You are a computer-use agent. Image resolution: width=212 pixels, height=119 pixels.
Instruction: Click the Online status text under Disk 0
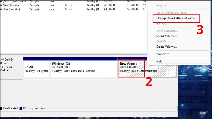tap(5, 70)
